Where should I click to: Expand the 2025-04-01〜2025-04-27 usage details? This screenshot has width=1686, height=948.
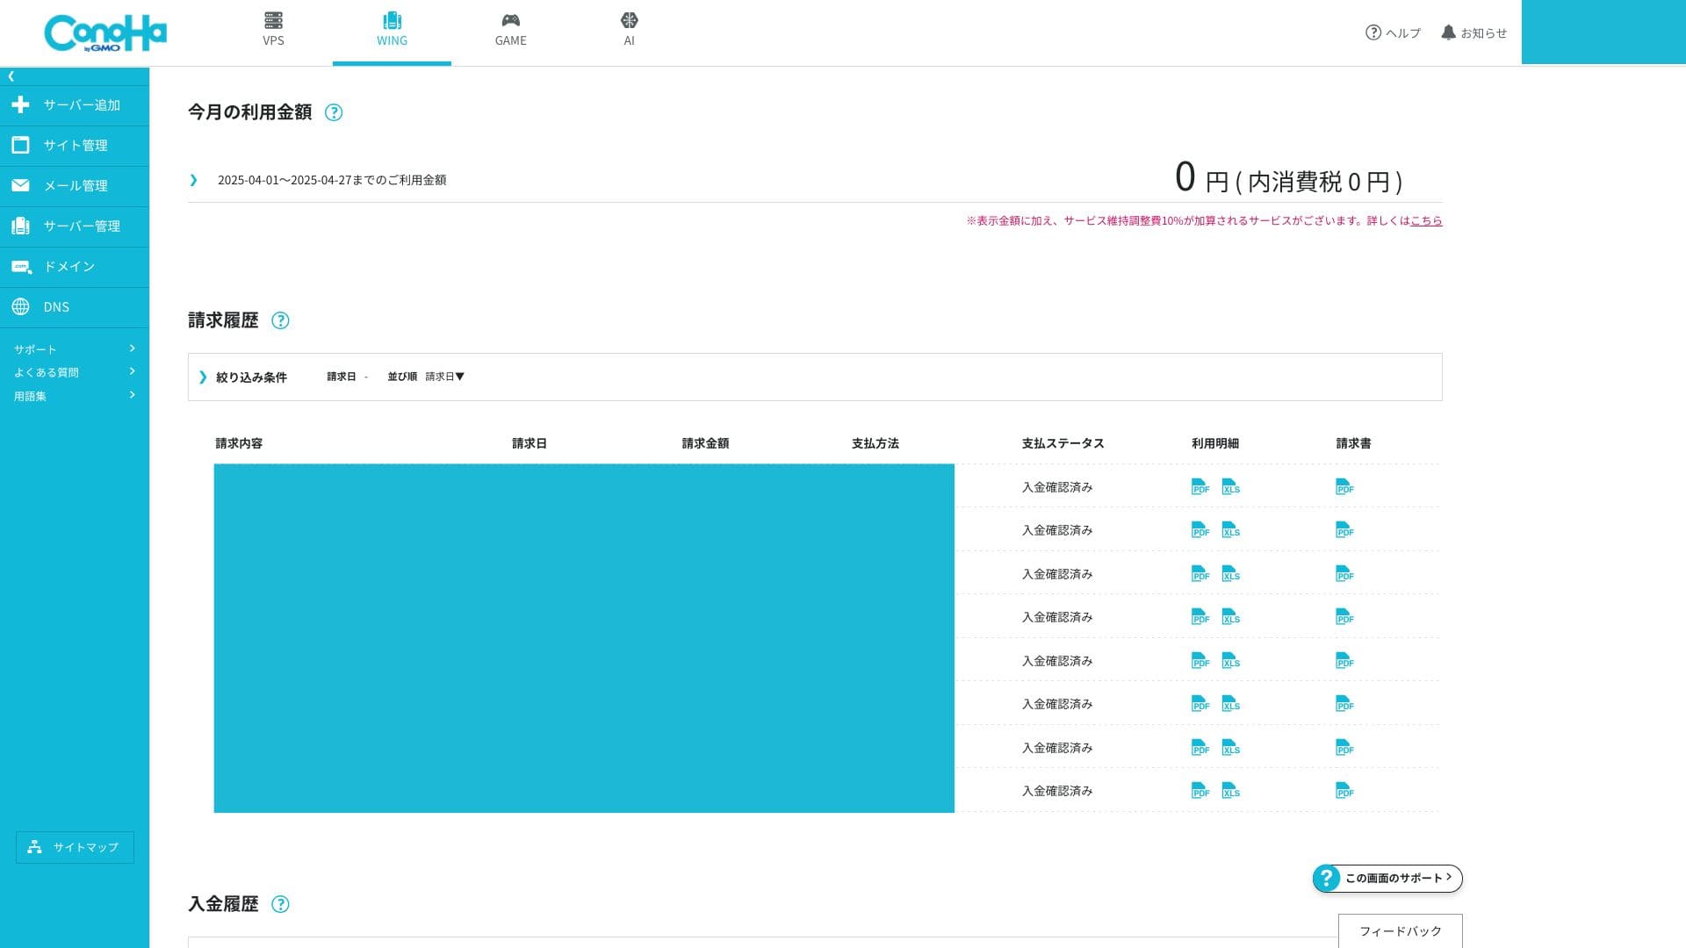coord(194,180)
